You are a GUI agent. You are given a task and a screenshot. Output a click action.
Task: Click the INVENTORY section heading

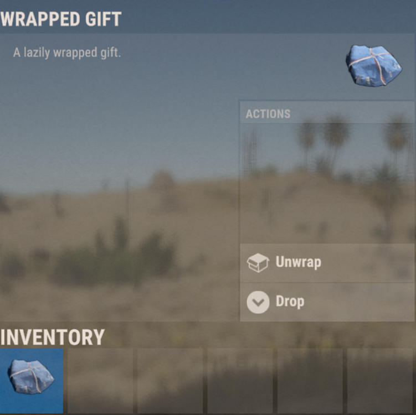pyautogui.click(x=52, y=337)
